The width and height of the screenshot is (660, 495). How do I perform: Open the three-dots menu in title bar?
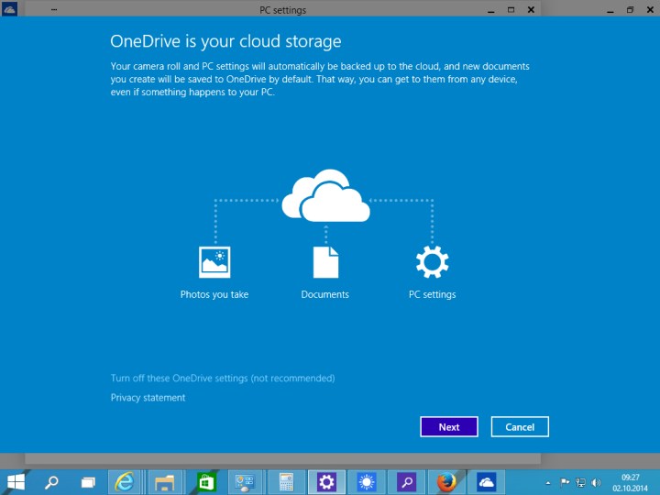54,9
